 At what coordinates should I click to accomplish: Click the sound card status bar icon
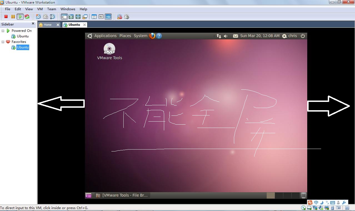point(321,208)
